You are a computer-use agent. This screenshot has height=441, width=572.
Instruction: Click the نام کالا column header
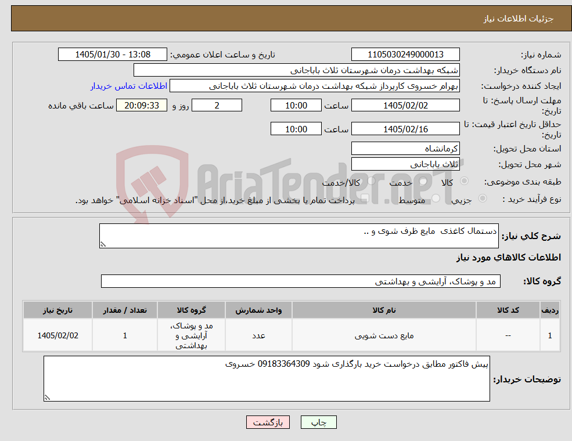pyautogui.click(x=384, y=310)
